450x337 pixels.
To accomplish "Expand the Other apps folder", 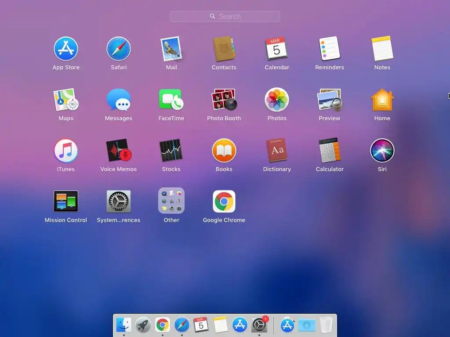I will [x=171, y=201].
